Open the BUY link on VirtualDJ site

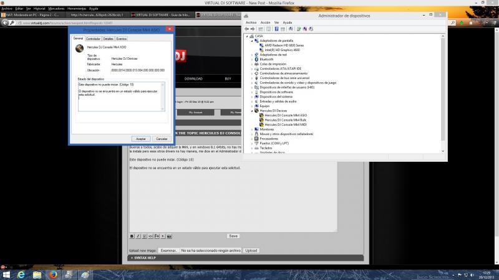[228, 79]
